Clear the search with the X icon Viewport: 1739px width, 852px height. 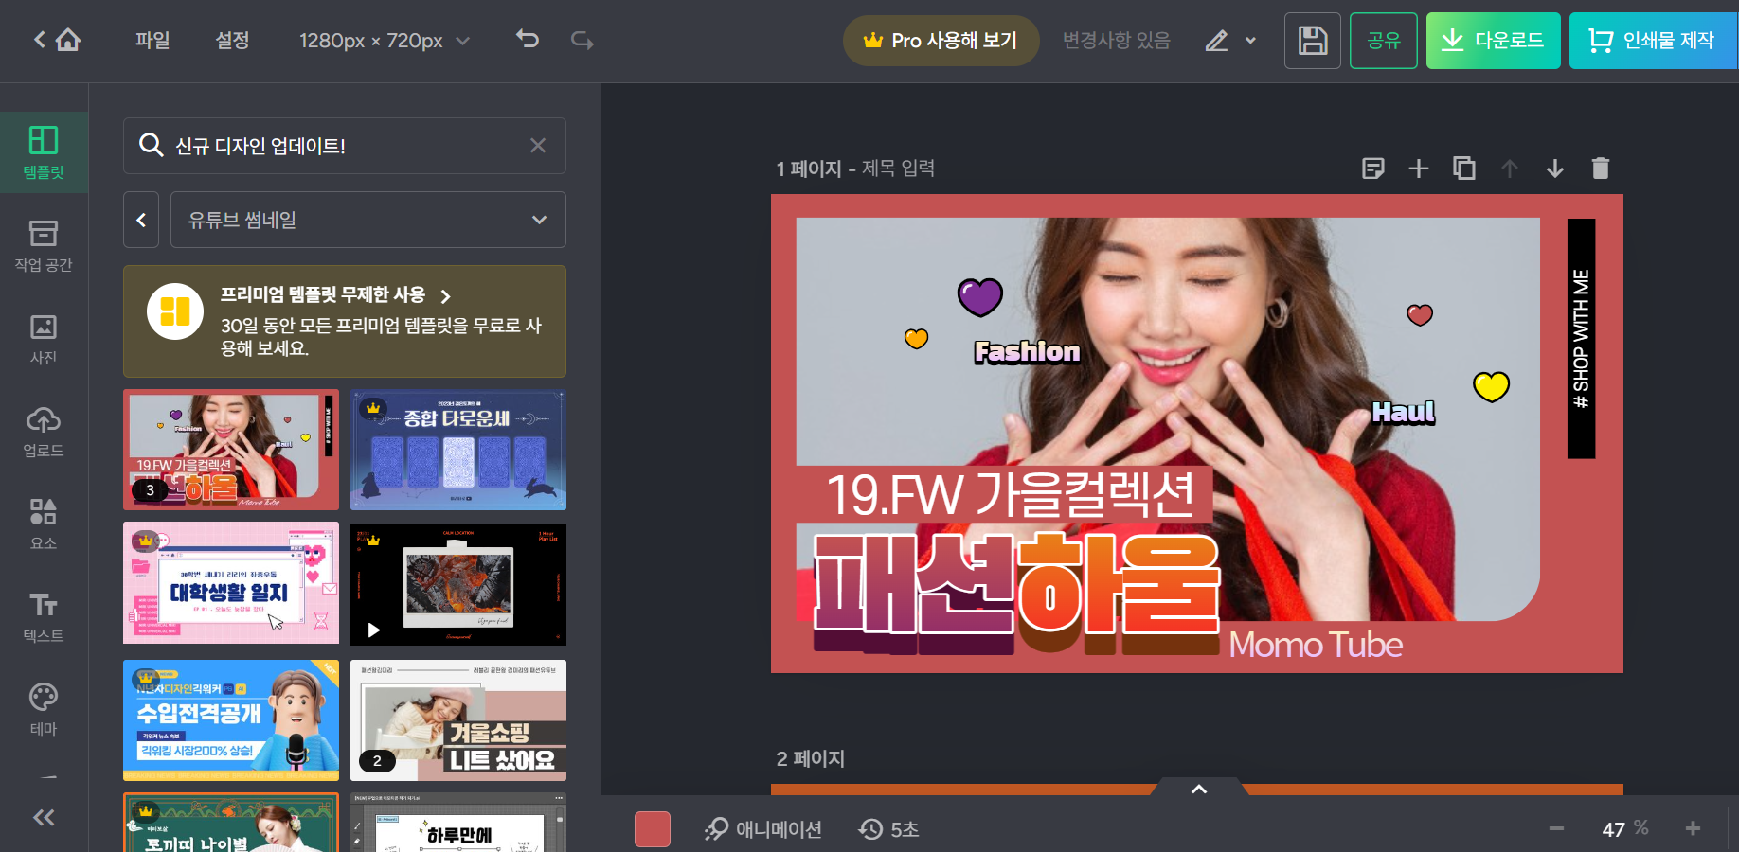(x=538, y=146)
